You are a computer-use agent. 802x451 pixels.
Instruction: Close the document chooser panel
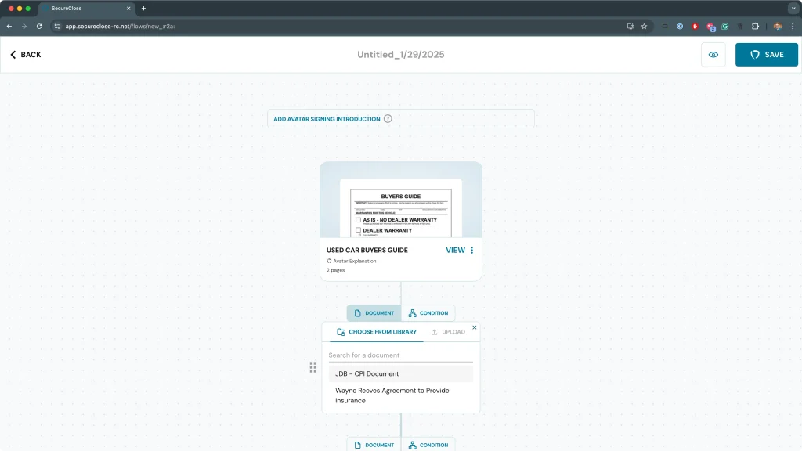(474, 327)
